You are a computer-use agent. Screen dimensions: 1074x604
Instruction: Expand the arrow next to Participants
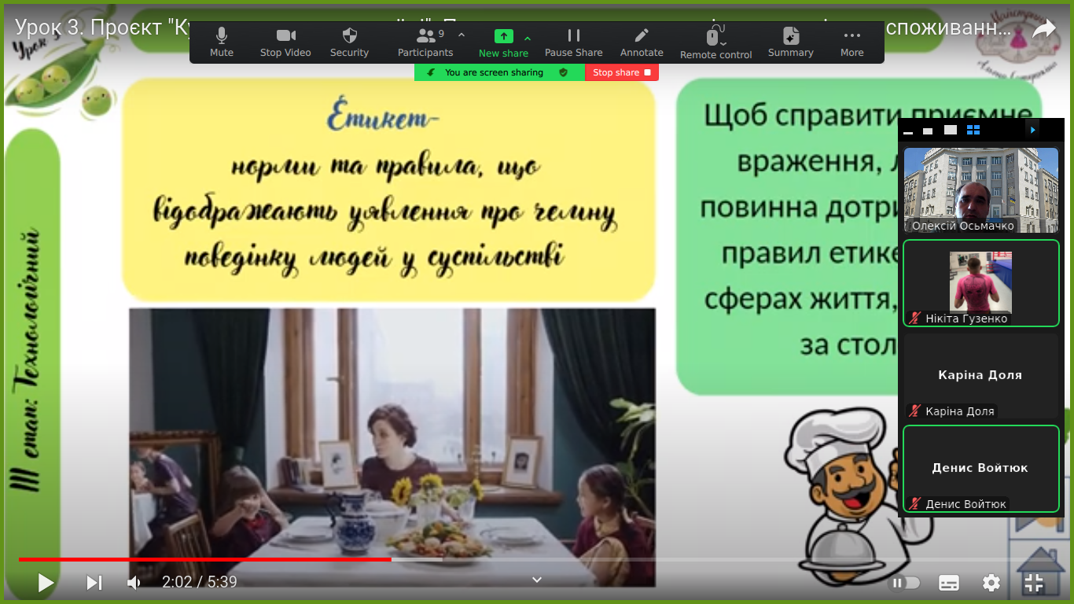(462, 35)
